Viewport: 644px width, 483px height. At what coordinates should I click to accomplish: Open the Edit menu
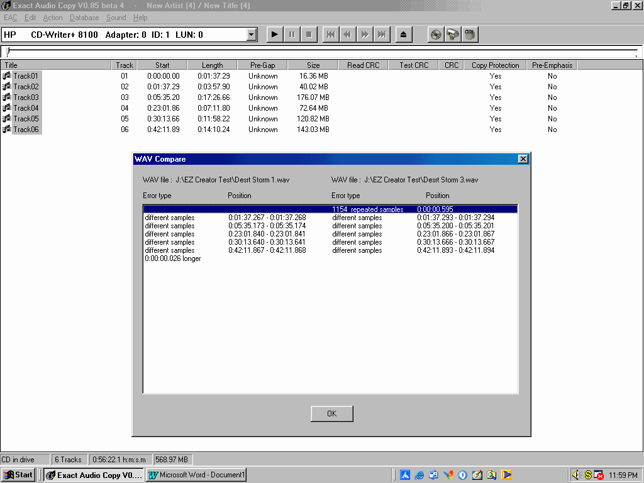click(x=30, y=18)
